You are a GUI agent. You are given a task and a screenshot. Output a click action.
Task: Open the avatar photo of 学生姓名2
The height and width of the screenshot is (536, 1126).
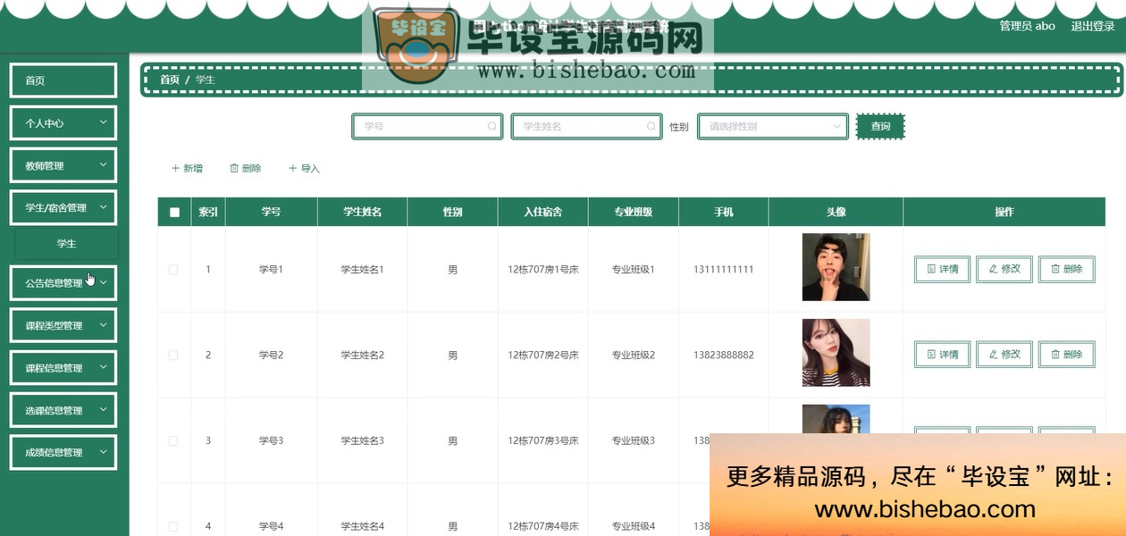(x=836, y=353)
